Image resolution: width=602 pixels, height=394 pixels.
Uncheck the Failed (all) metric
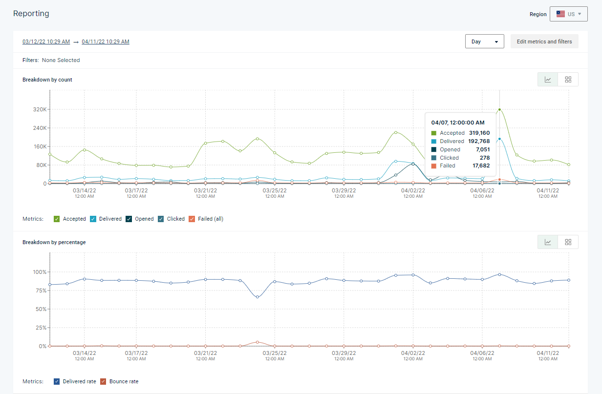click(192, 219)
